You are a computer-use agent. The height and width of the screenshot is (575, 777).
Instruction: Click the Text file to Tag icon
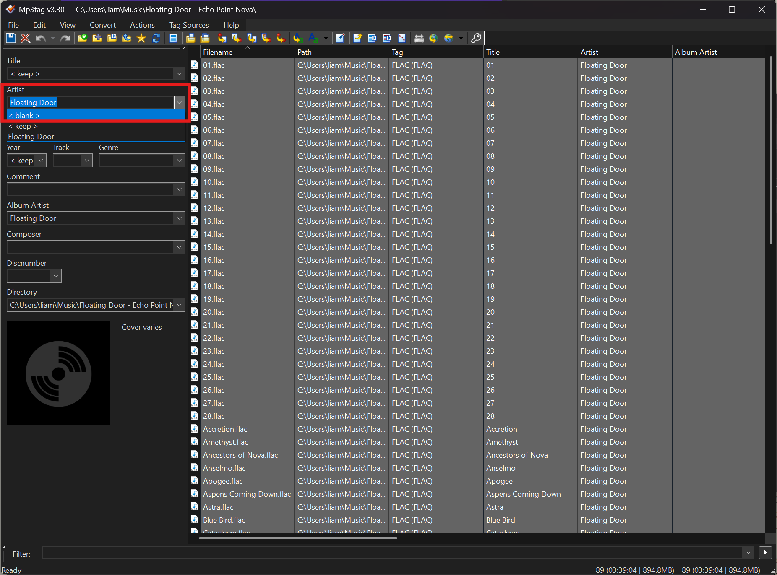[266, 38]
